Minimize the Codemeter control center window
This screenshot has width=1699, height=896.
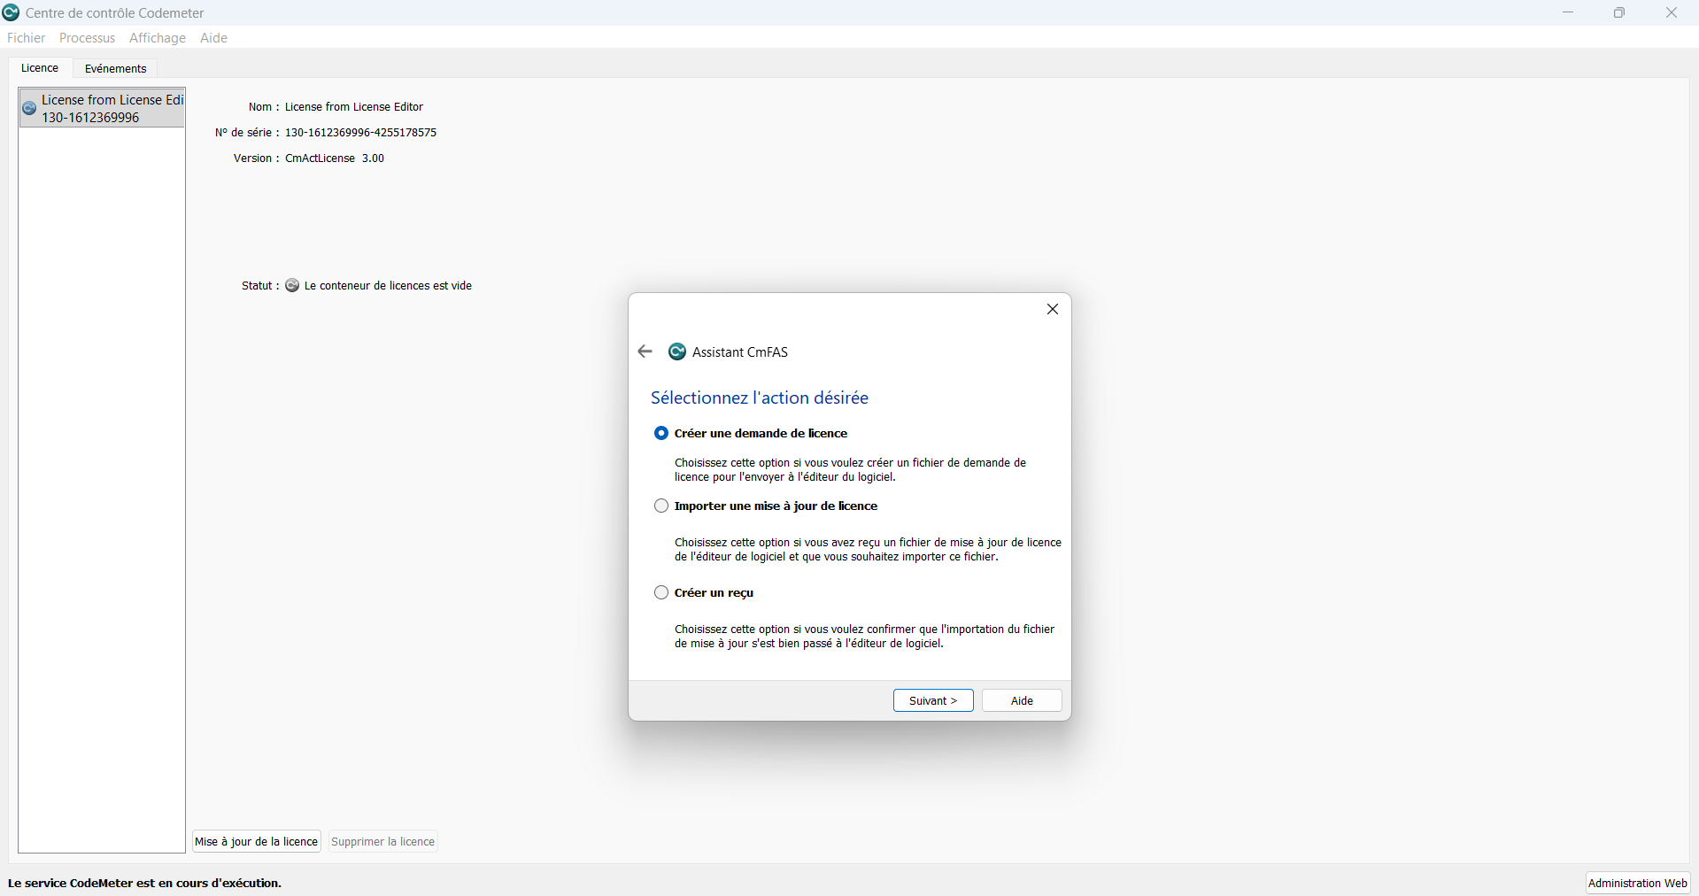pos(1568,12)
